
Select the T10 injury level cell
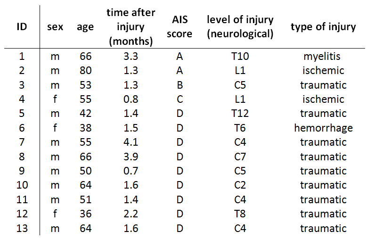240,57
